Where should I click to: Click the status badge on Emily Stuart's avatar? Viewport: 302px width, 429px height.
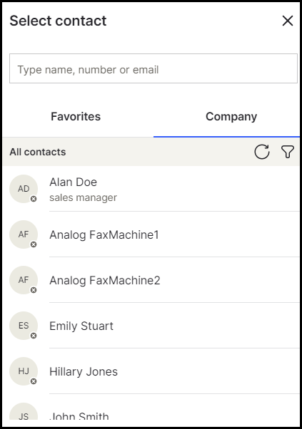[x=34, y=336]
